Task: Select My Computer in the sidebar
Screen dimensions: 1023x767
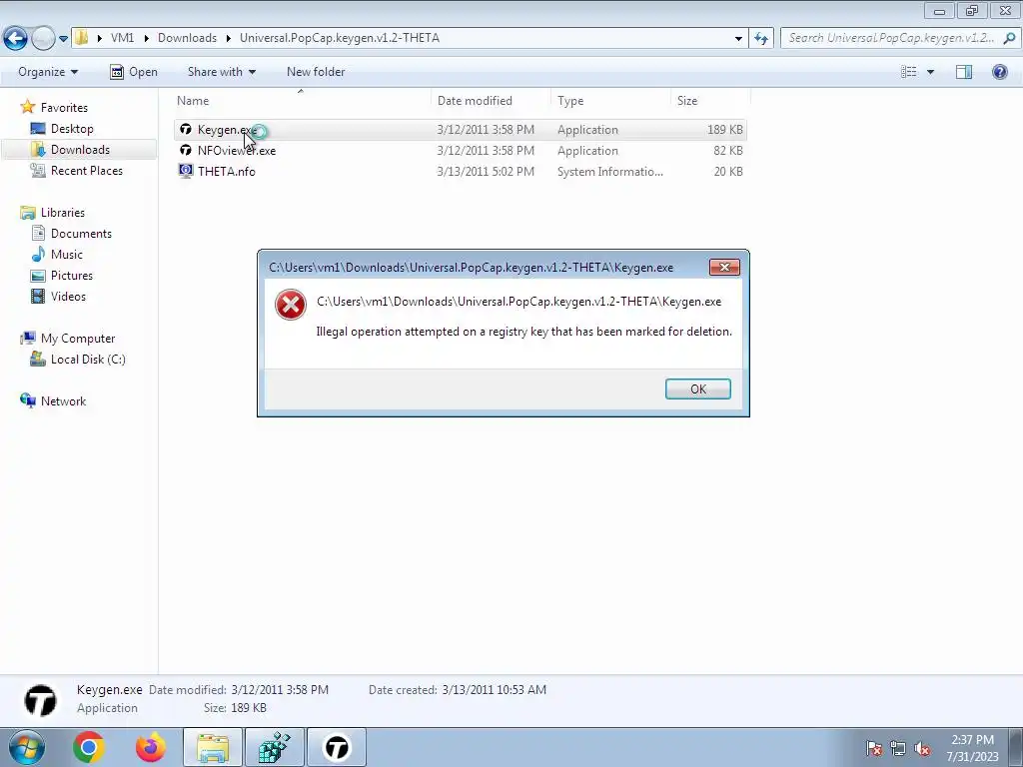Action: [78, 339]
